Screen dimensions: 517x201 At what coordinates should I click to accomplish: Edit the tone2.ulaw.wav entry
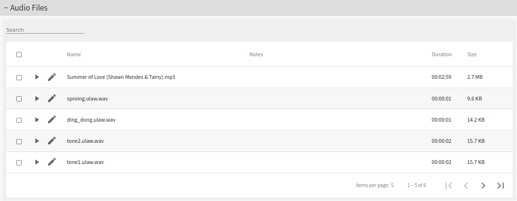[52, 141]
